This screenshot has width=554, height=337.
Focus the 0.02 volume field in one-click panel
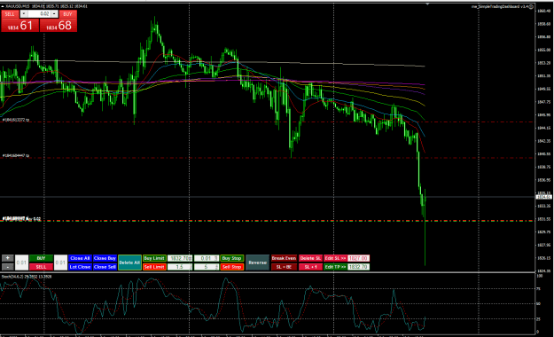click(x=39, y=14)
